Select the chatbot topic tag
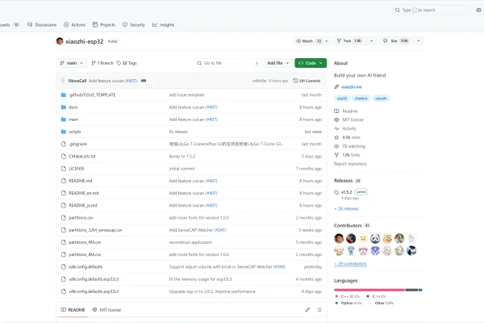This screenshot has height=323, width=484. [361, 99]
